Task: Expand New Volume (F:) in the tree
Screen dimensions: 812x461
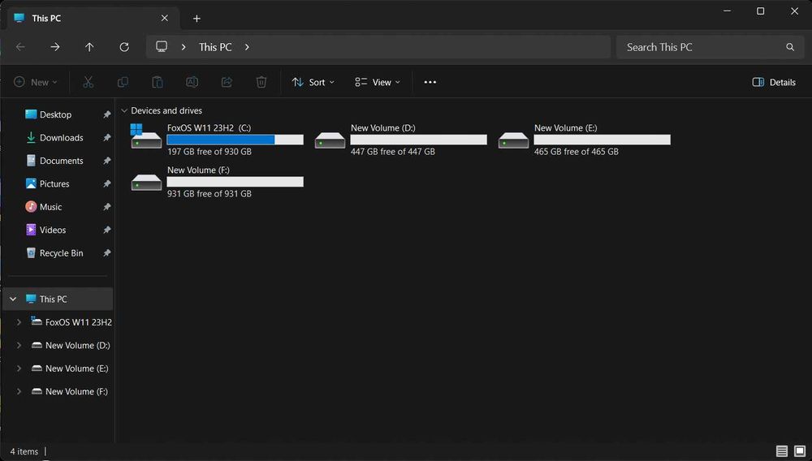Action: [19, 392]
